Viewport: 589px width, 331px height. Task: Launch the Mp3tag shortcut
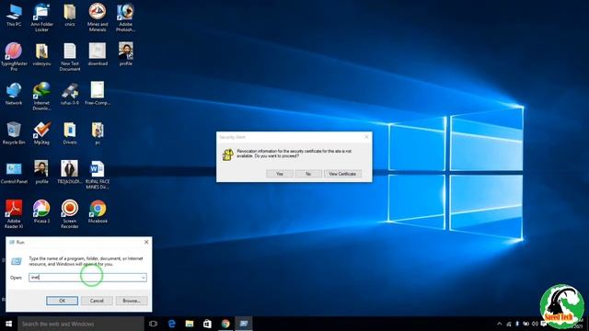(41, 133)
